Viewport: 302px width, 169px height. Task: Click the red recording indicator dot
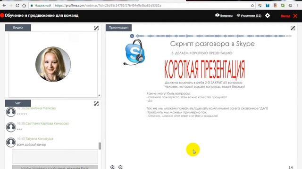pos(2,15)
